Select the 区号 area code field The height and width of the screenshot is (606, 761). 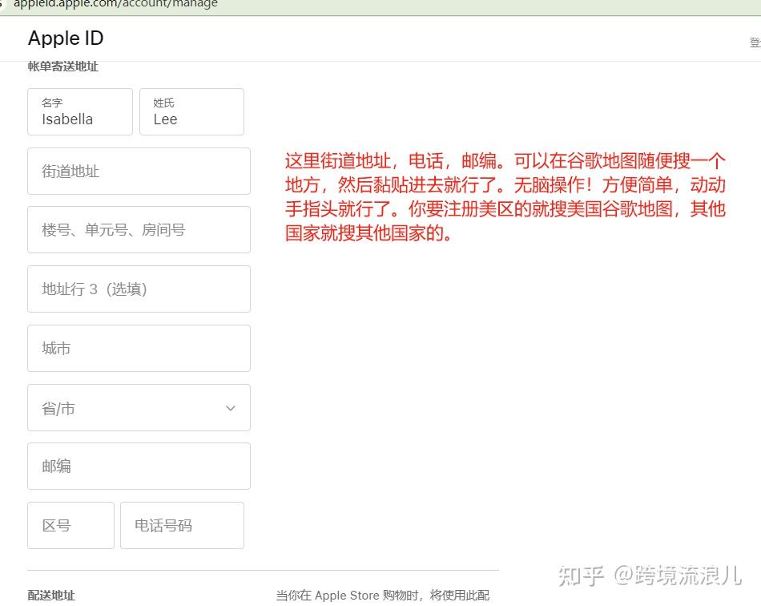70,525
